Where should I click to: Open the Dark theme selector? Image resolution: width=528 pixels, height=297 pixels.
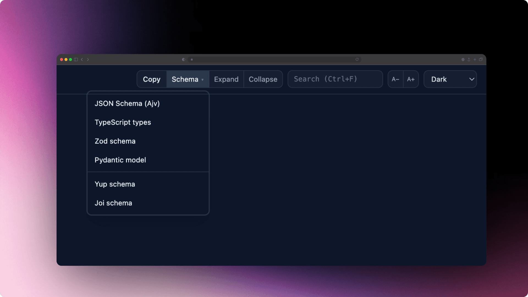(450, 79)
